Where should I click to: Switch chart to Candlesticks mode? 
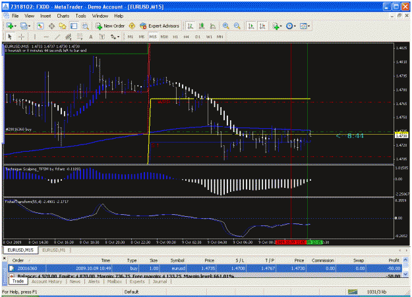(202, 26)
